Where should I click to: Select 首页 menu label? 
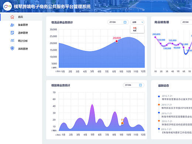pyautogui.click(x=20, y=17)
